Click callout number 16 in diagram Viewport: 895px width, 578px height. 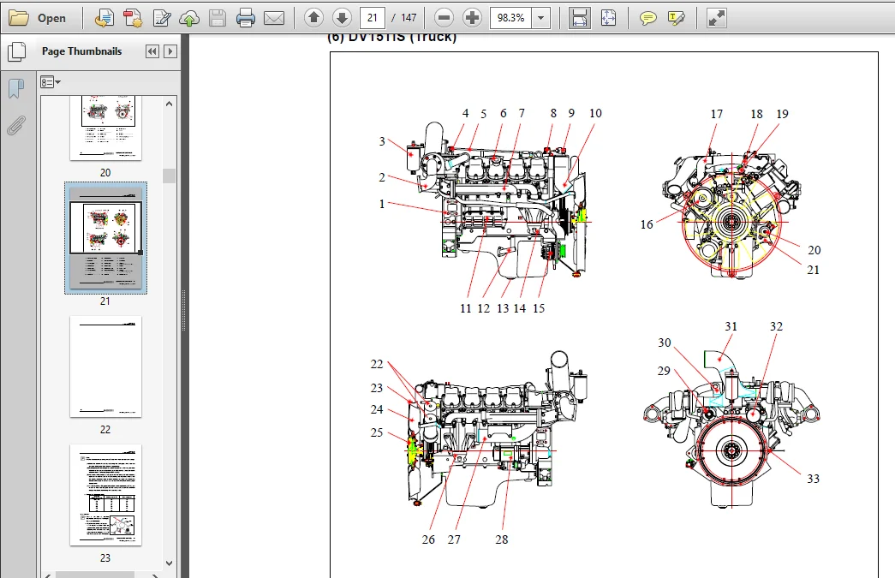646,224
